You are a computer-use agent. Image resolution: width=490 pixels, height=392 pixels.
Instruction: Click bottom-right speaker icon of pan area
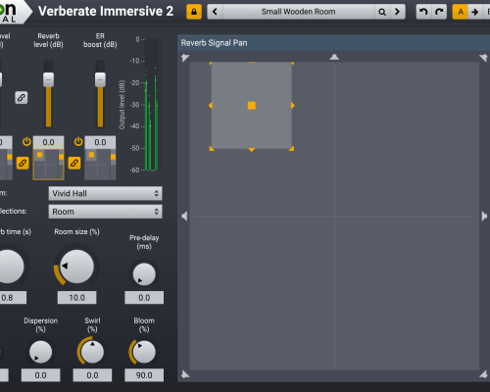pyautogui.click(x=483, y=374)
